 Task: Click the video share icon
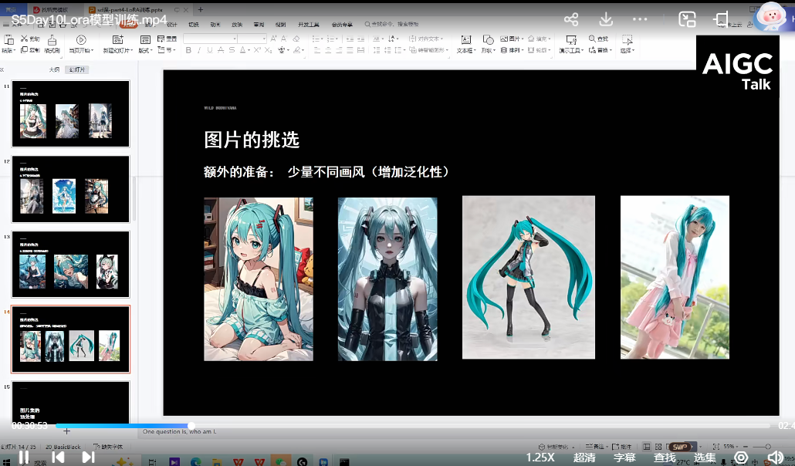coord(571,20)
